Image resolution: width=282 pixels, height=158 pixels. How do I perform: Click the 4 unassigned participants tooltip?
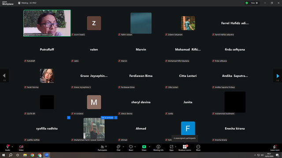(x=185, y=138)
